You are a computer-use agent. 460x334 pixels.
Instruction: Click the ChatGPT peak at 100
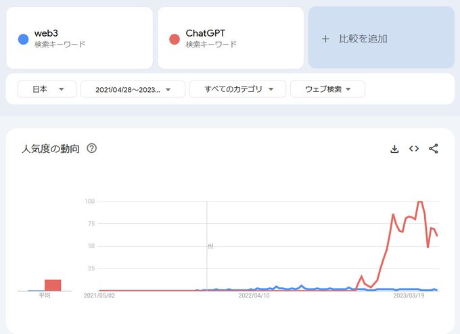(x=420, y=201)
